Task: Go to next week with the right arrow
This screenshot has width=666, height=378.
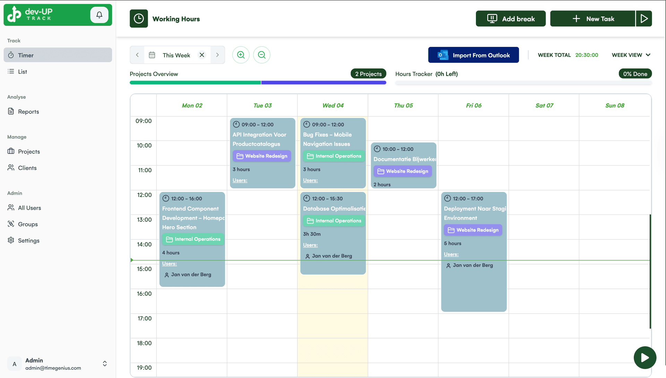Action: [217, 54]
